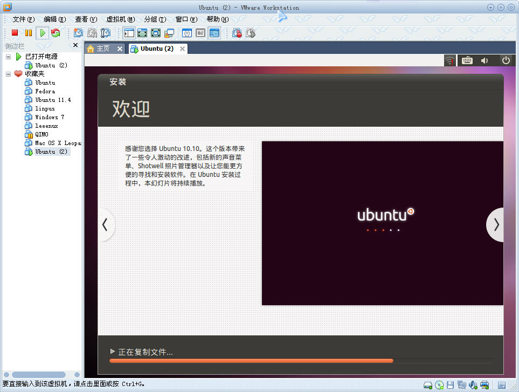The height and width of the screenshot is (392, 519).
Task: Click the appliance view toolbar icon
Action: [x=200, y=33]
